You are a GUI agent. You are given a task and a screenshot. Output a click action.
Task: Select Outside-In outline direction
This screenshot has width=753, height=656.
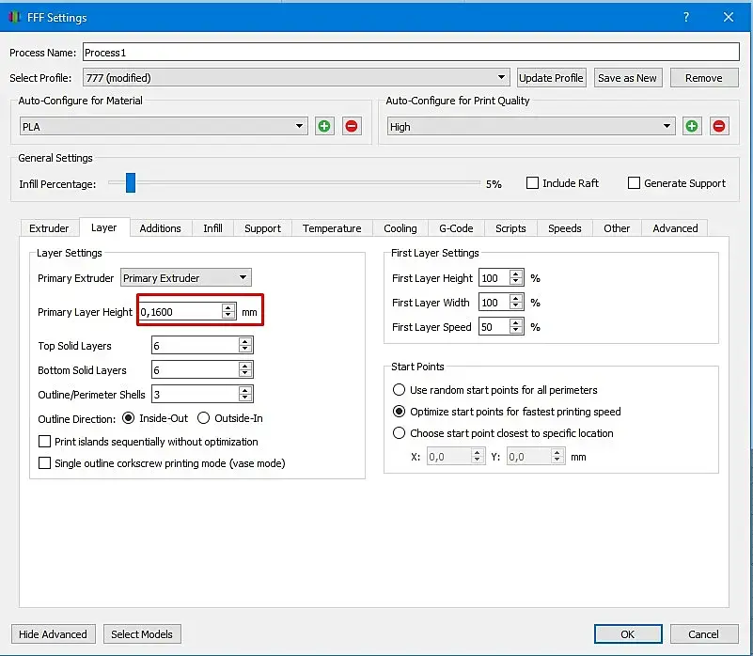pyautogui.click(x=204, y=418)
